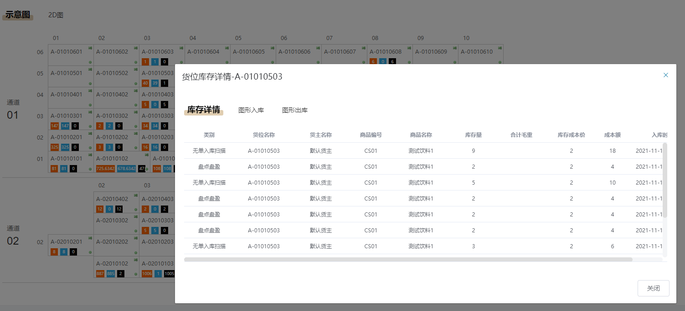Viewport: 685px width, 311px height.
Task: Open the 2D图 view tab
Action: (56, 15)
